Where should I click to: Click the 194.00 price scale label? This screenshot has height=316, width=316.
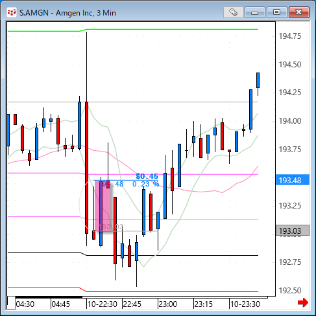(290, 121)
